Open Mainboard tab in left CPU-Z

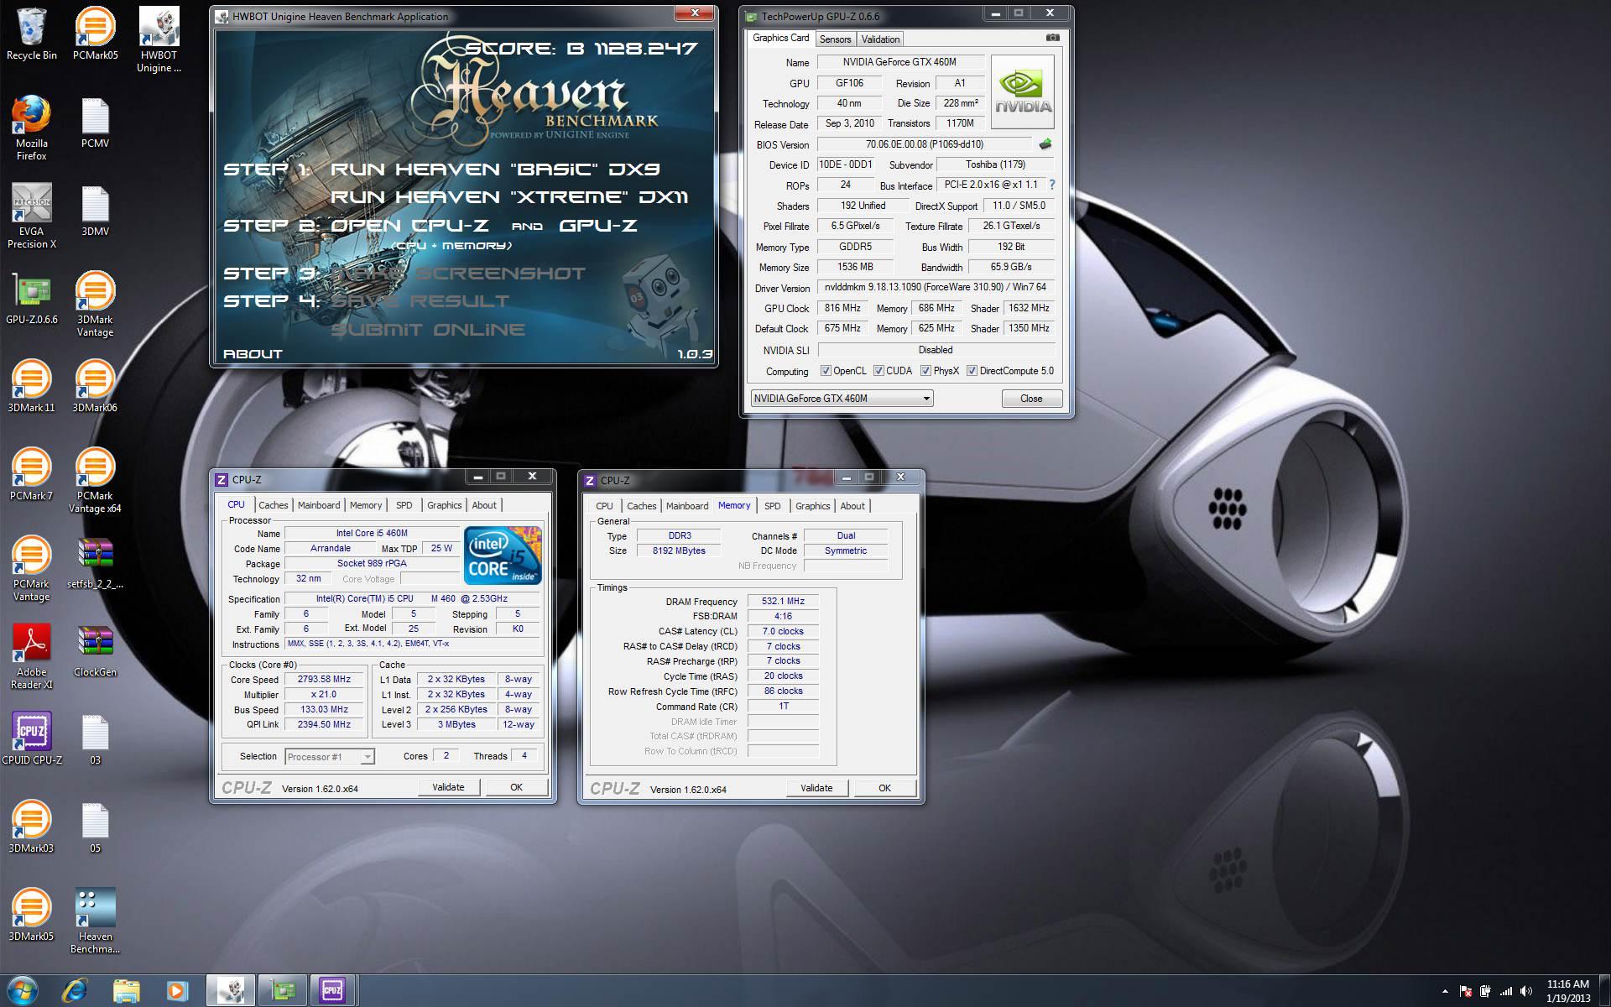pyautogui.click(x=319, y=505)
